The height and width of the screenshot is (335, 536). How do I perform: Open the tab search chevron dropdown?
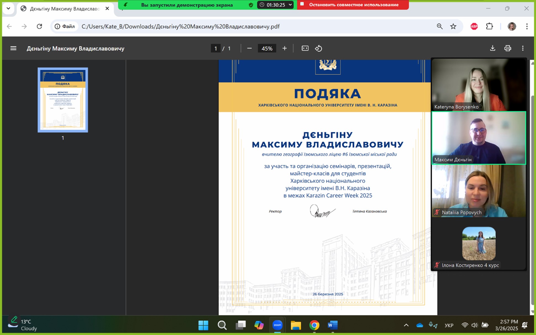tap(8, 8)
